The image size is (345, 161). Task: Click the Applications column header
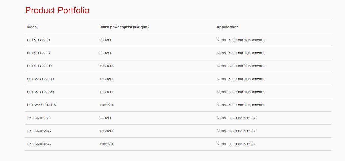pyautogui.click(x=227, y=27)
